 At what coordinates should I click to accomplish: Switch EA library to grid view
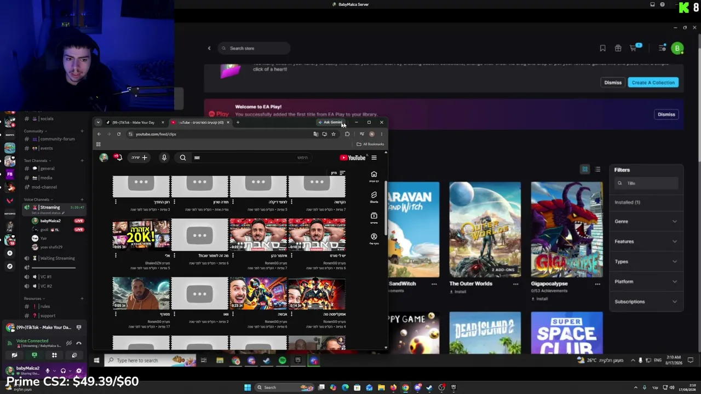click(585, 170)
